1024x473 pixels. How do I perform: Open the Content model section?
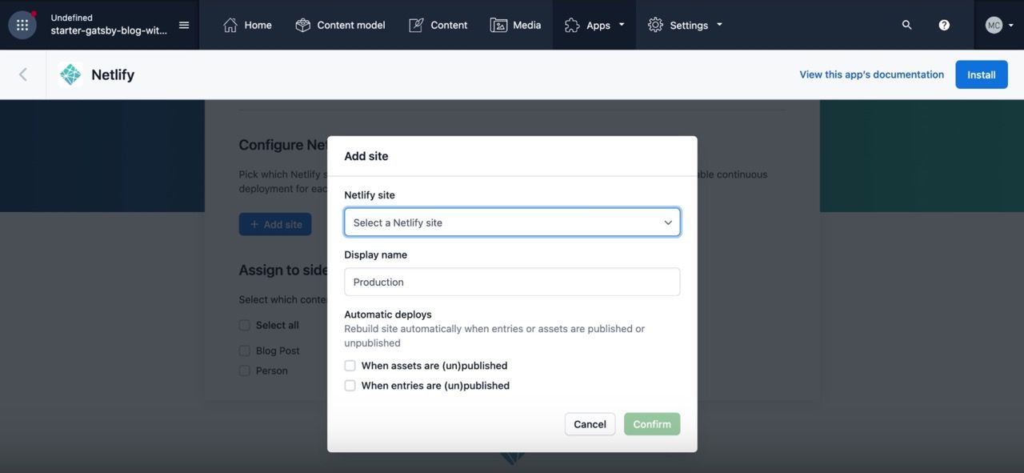click(351, 25)
